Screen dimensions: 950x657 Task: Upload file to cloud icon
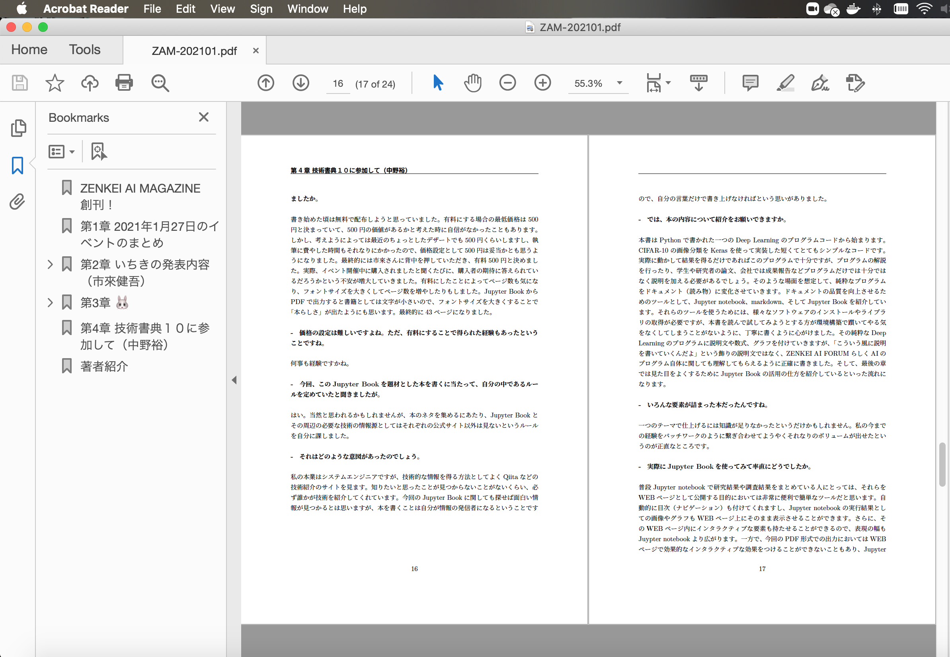(89, 83)
